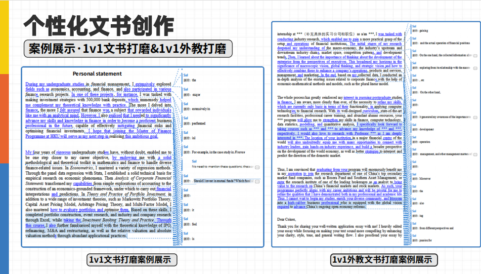Select the 'ial' deletion comment
This screenshot has height=274, width=481.
[189, 138]
